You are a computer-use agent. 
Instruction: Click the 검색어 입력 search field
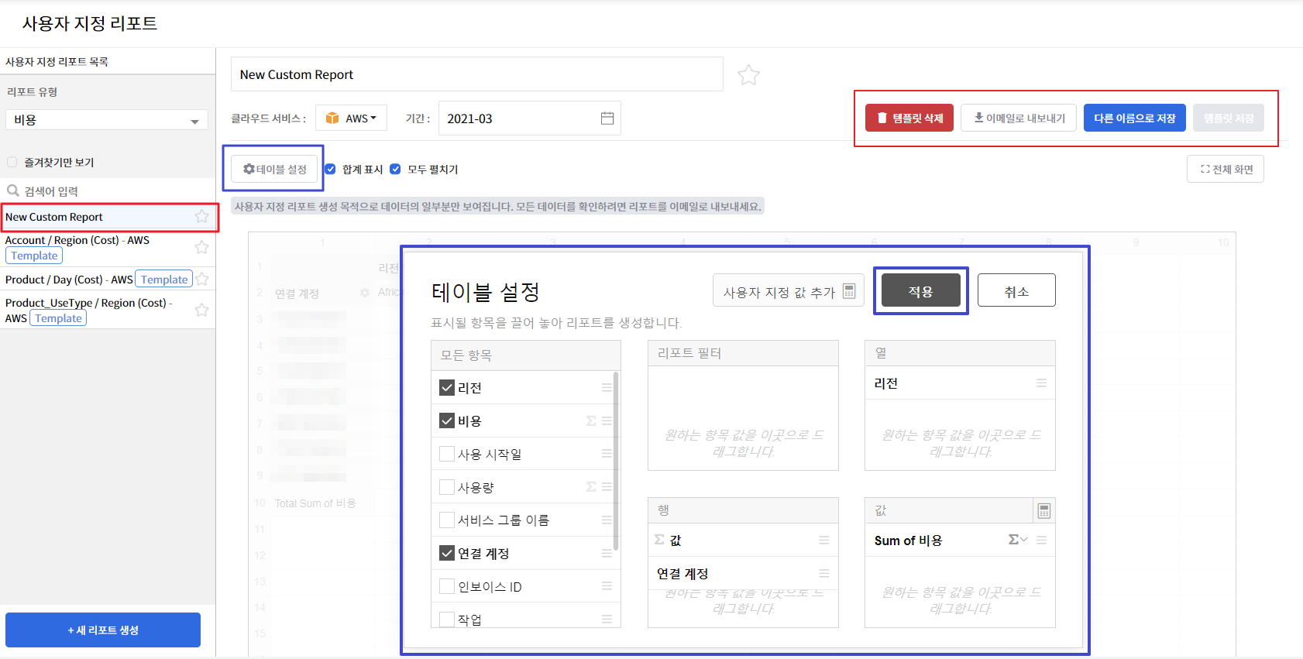[x=108, y=191]
